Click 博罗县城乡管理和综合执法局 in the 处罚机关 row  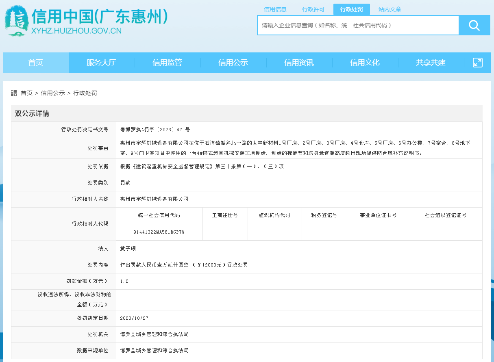(155, 334)
